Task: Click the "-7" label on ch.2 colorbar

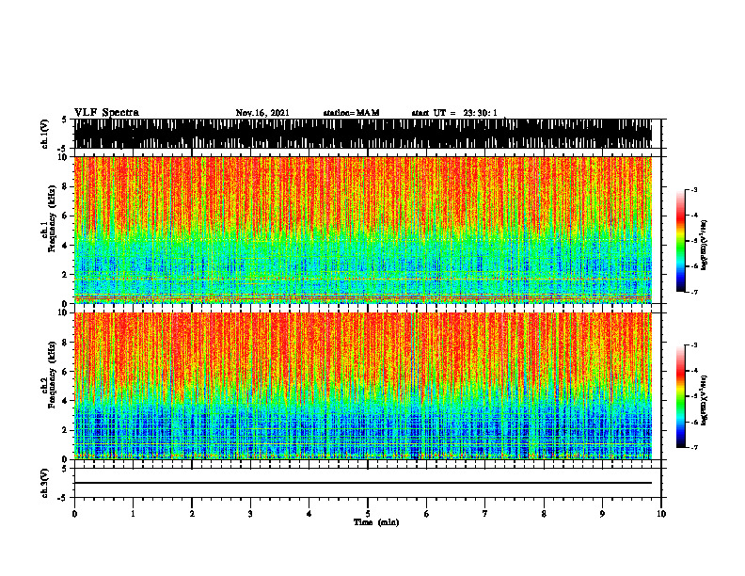Action: click(694, 447)
